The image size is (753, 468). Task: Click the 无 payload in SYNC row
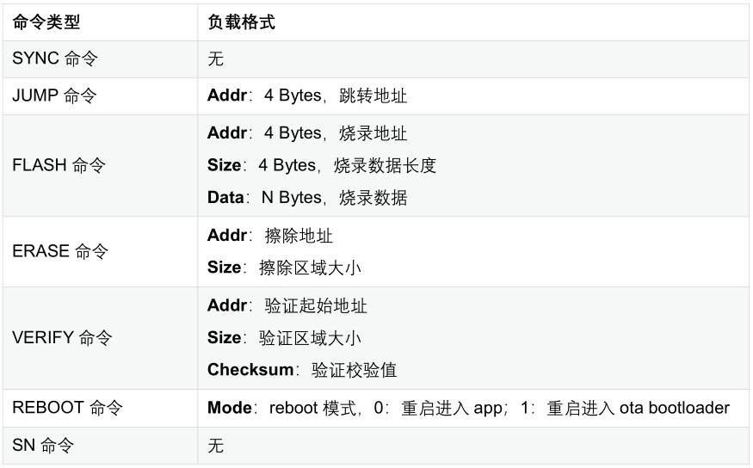[x=216, y=59]
